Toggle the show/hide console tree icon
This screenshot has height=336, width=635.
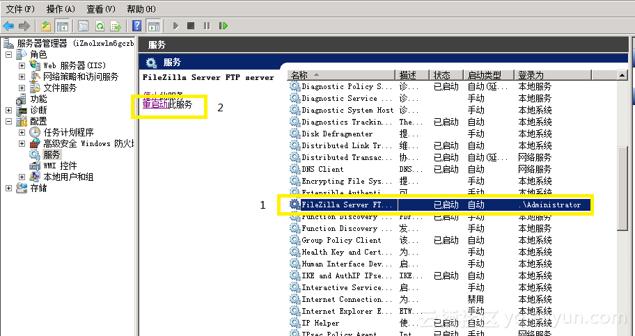click(x=63, y=26)
